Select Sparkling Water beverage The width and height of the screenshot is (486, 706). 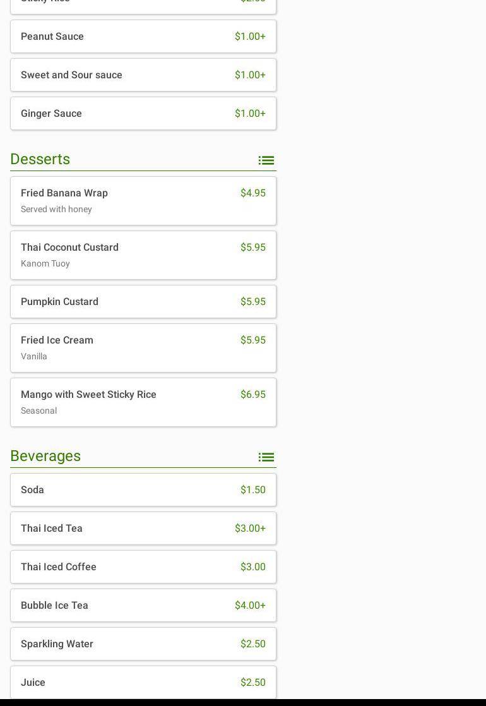click(x=143, y=644)
